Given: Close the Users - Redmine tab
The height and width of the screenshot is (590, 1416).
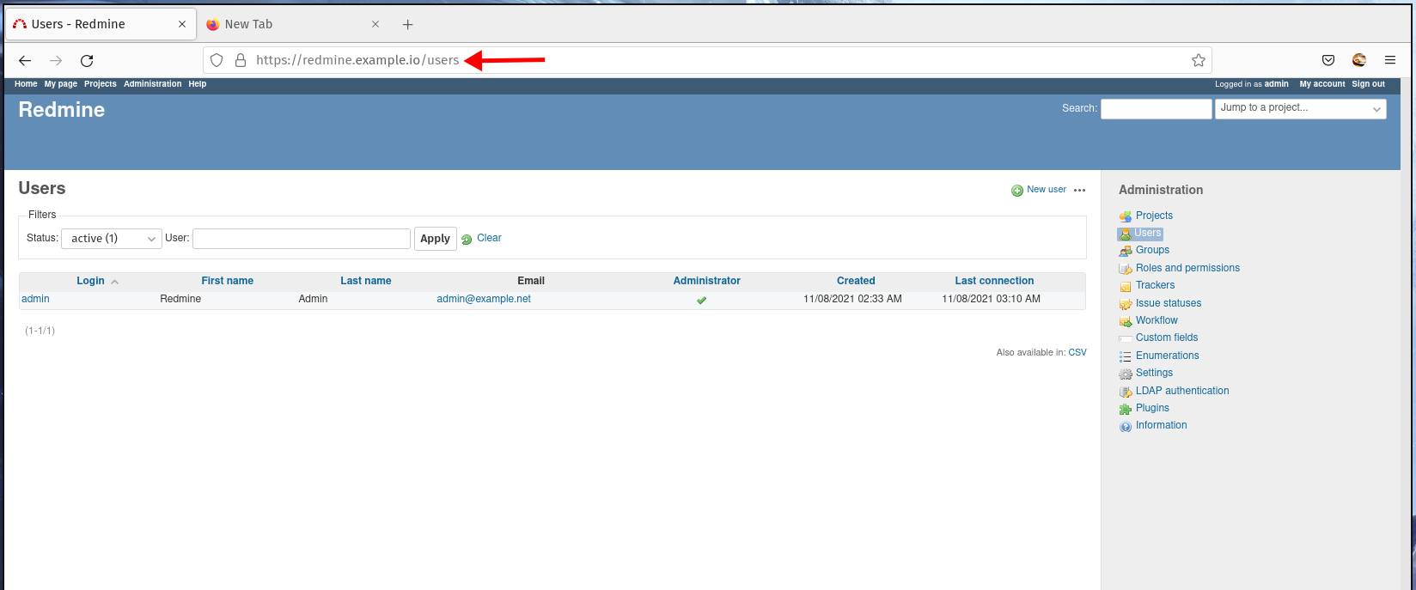Looking at the screenshot, I should [182, 24].
